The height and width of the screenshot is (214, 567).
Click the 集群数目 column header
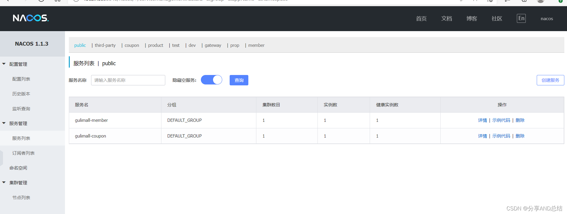point(271,105)
